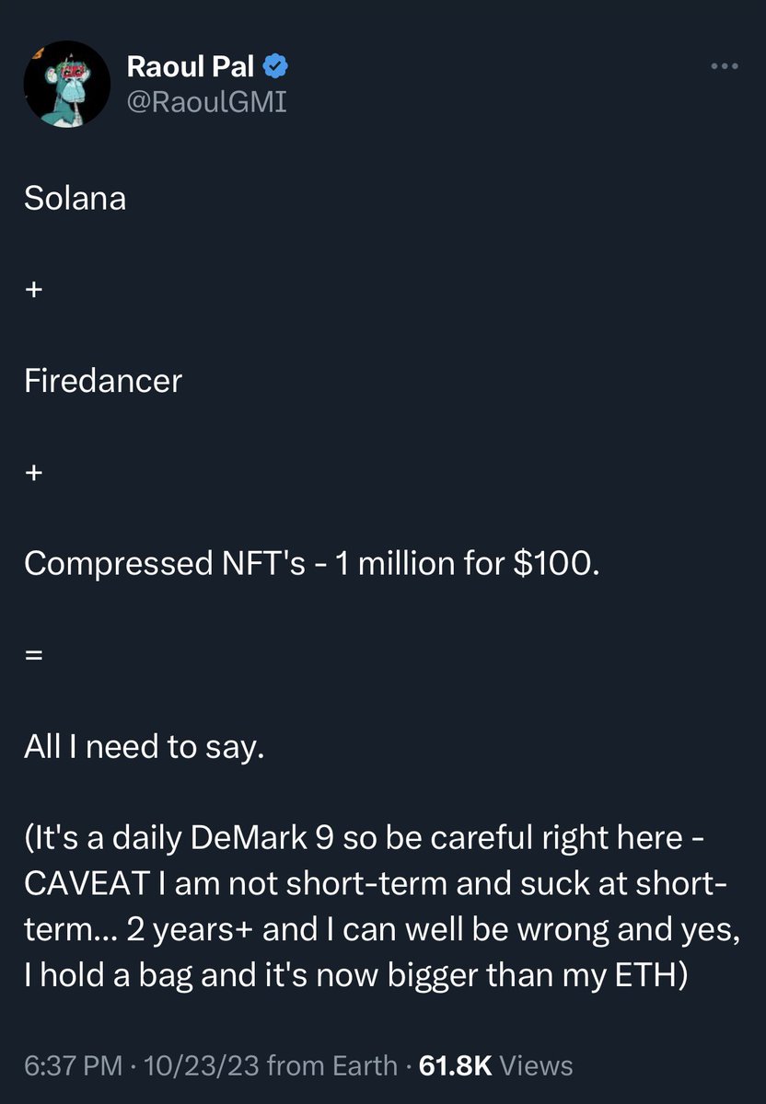The image size is (766, 1104).
Task: Select the Firedancer text line
Action: coord(102,381)
